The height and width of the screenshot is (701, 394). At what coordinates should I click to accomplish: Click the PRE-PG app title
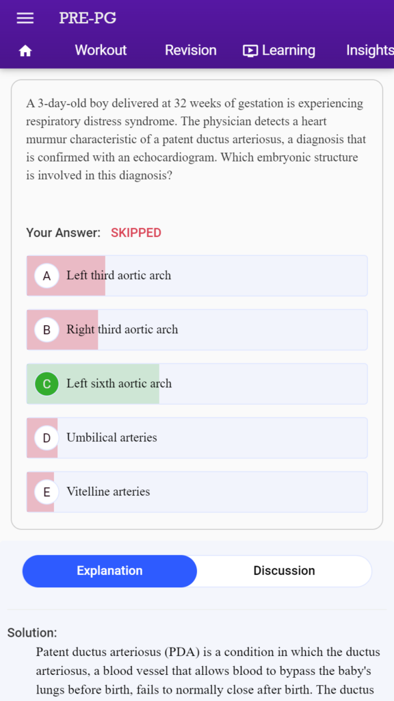(88, 18)
